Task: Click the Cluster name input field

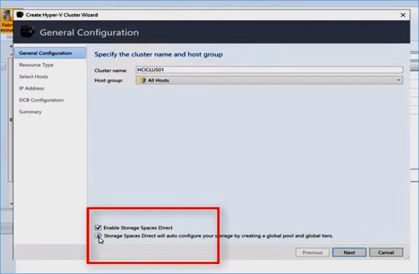Action: click(270, 70)
